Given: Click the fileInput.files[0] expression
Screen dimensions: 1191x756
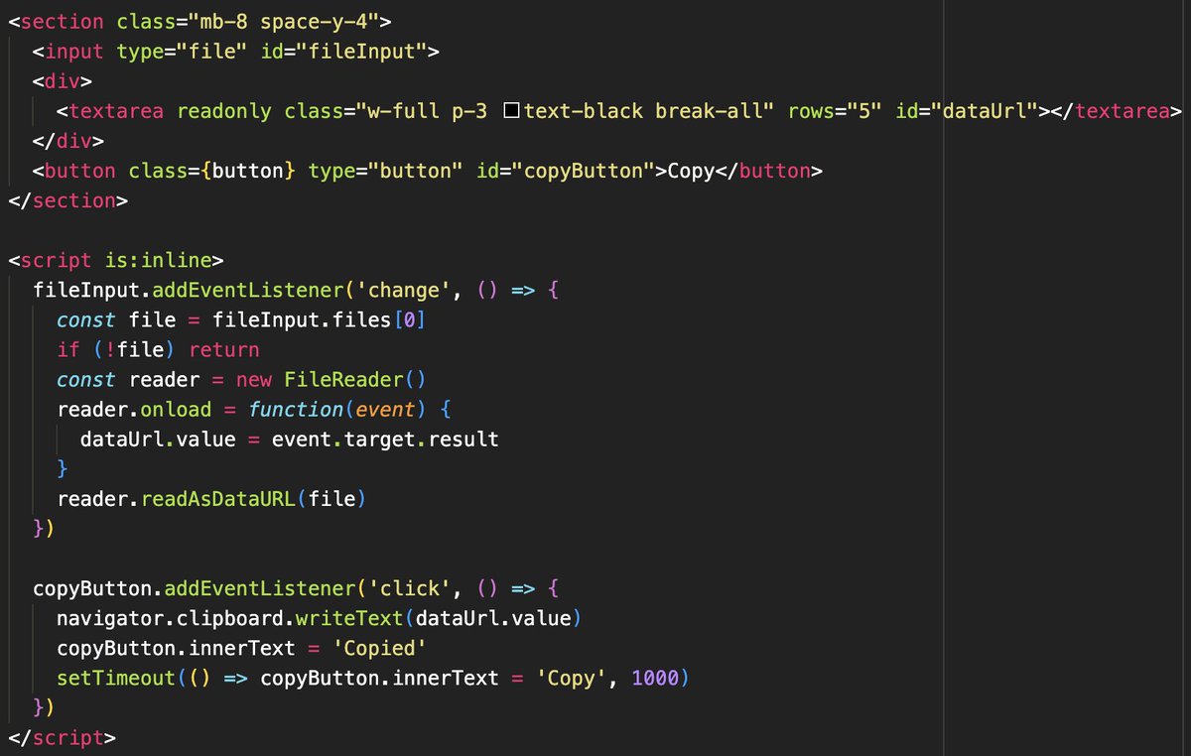Looking at the screenshot, I should (320, 320).
